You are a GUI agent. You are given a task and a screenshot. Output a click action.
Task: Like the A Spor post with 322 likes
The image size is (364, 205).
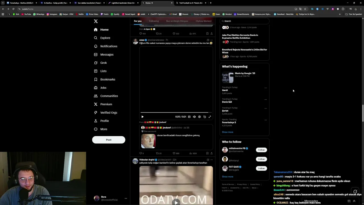pyautogui.click(x=176, y=34)
